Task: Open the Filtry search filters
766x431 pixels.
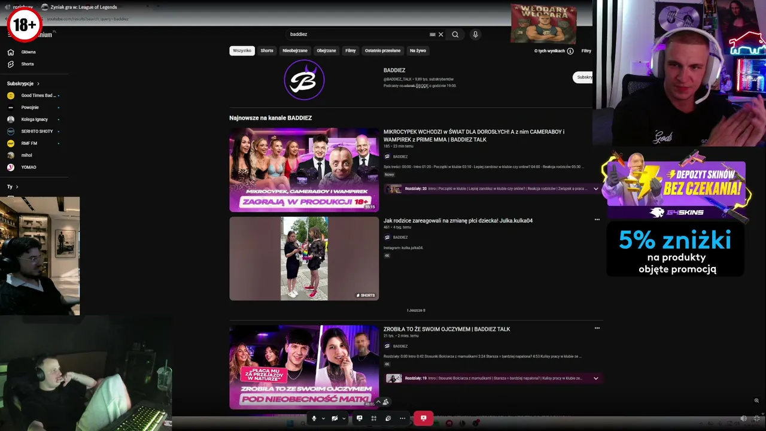Action: coord(586,51)
